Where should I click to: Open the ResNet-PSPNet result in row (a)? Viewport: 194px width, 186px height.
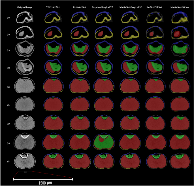tap(155, 18)
